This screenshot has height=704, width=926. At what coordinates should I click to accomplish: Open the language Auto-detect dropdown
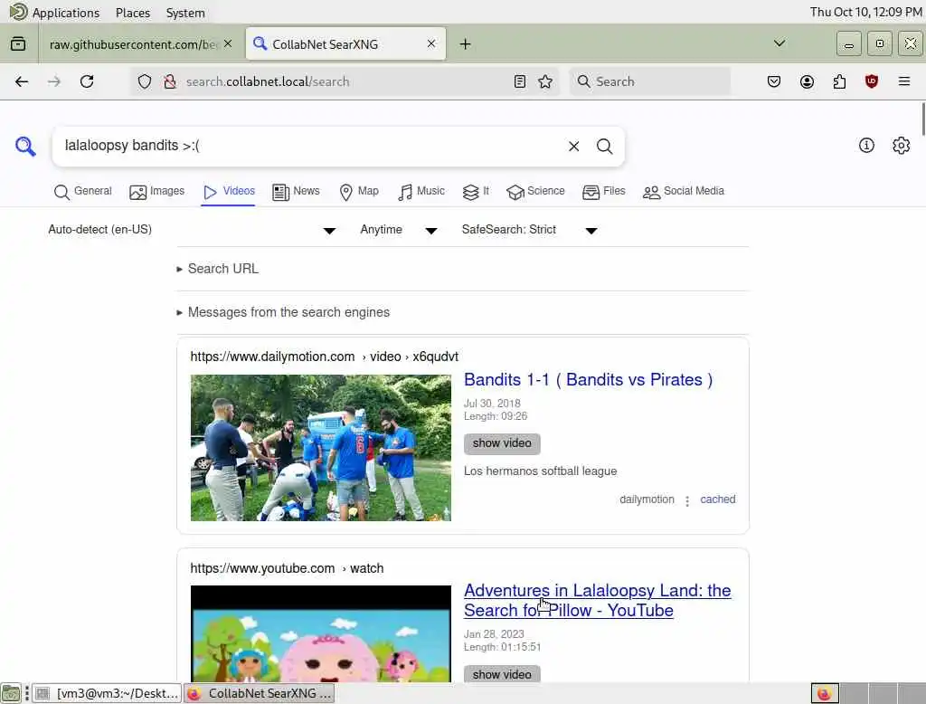pyautogui.click(x=192, y=230)
